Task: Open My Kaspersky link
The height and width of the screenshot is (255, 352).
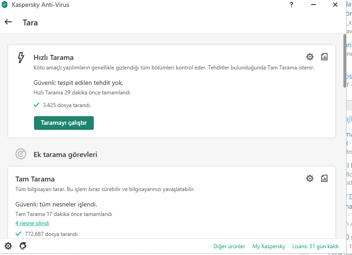Action: tap(269, 246)
